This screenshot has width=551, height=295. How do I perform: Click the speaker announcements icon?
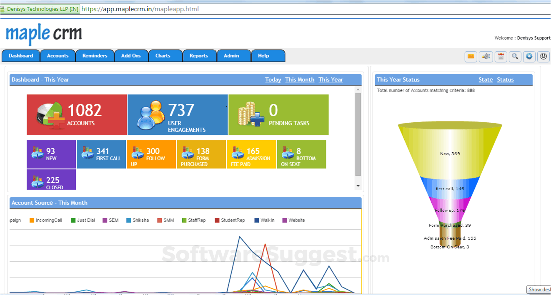[x=486, y=57]
